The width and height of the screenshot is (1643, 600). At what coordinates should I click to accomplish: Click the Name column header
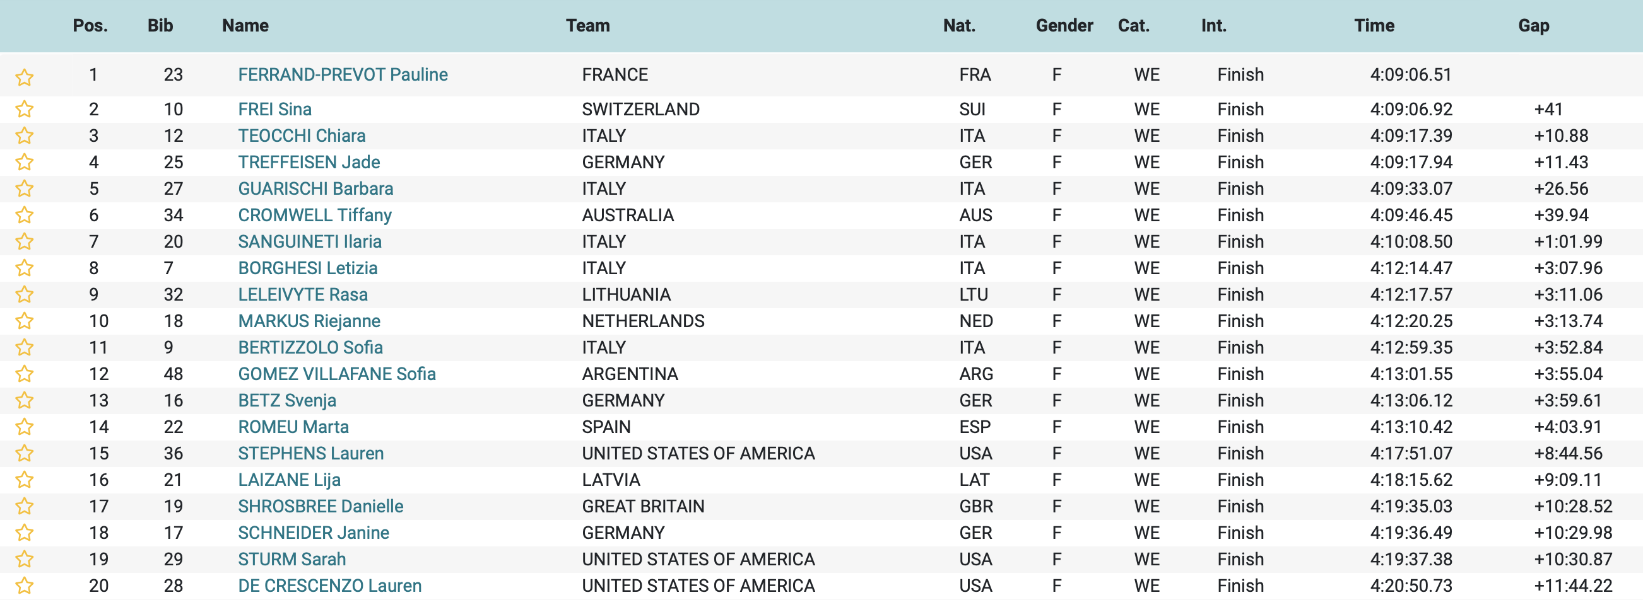(x=245, y=25)
